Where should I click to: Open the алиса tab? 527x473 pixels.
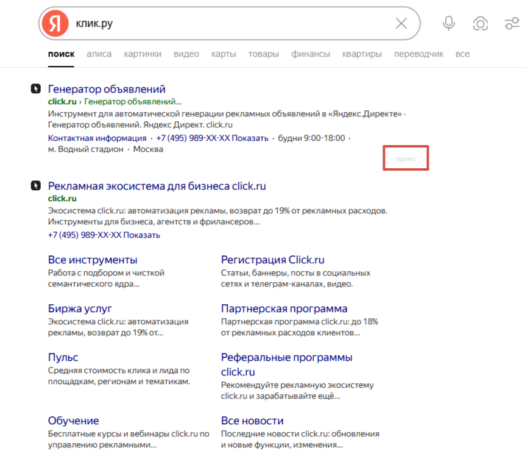click(x=99, y=54)
